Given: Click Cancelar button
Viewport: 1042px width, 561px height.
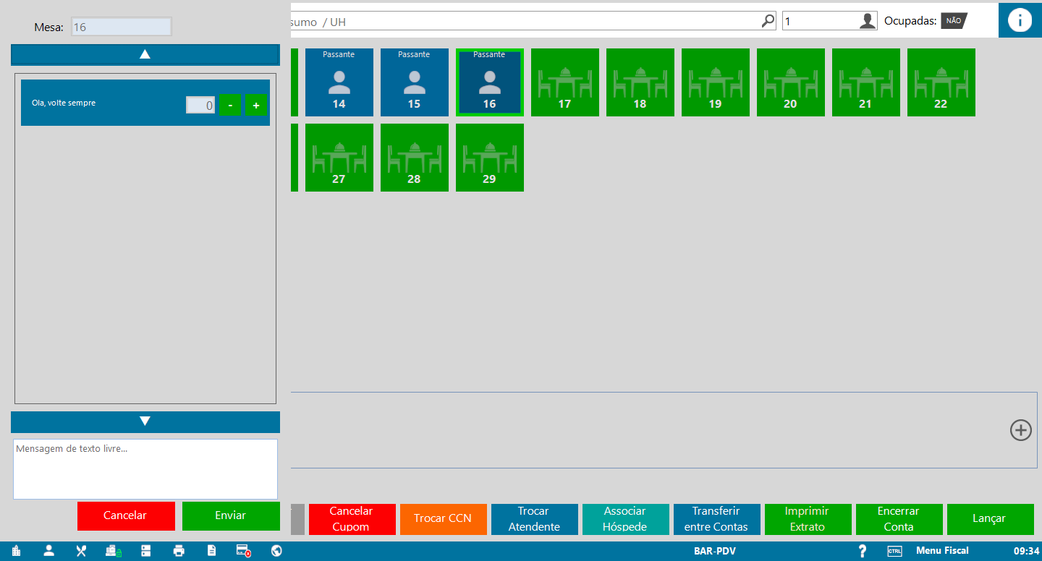Looking at the screenshot, I should pos(126,515).
